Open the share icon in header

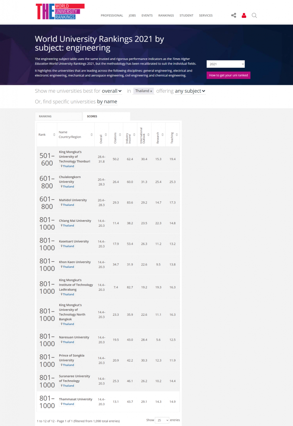point(234,15)
